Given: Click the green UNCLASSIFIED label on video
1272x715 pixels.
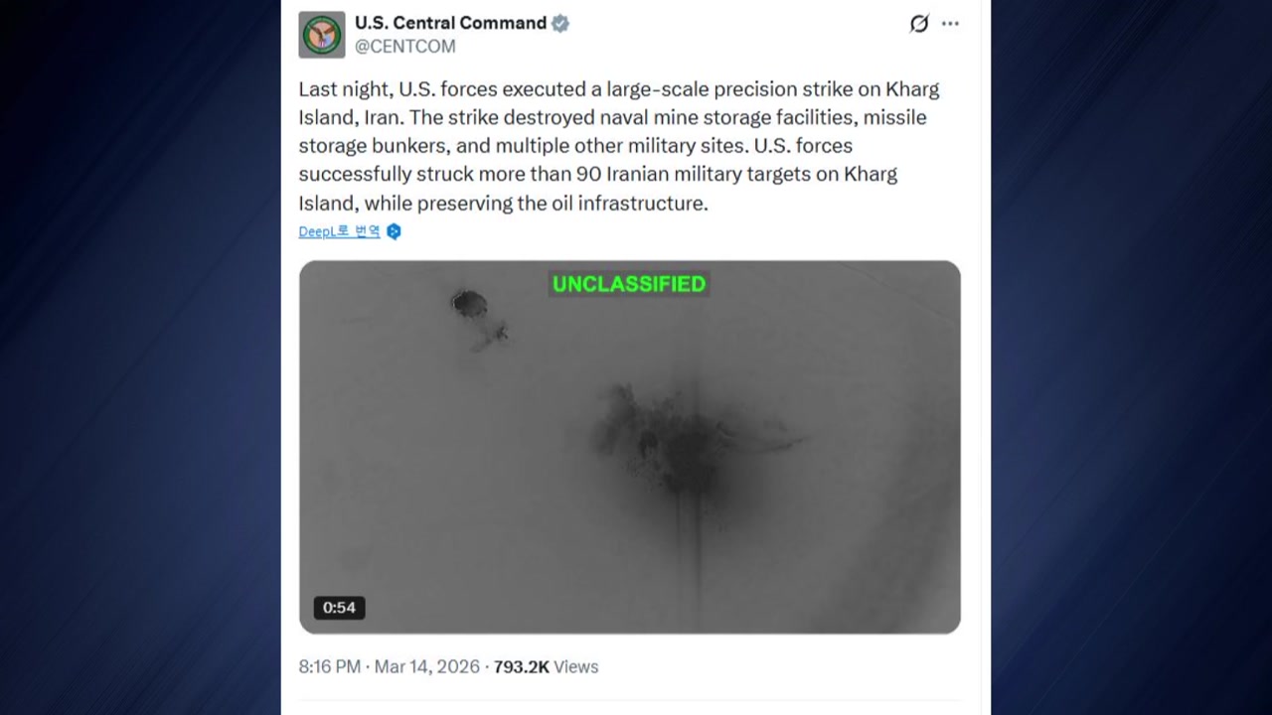Looking at the screenshot, I should pos(629,284).
